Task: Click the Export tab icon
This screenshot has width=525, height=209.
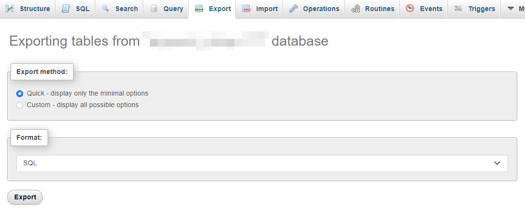Action: pos(199,9)
